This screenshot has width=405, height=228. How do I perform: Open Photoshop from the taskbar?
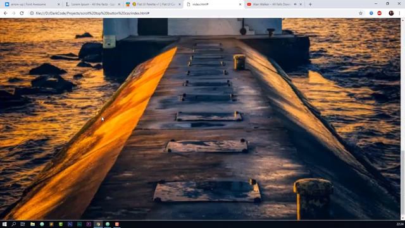click(x=70, y=224)
